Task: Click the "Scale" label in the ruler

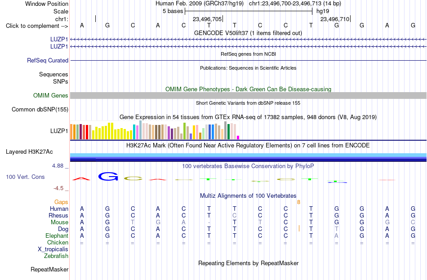Action: click(61, 11)
